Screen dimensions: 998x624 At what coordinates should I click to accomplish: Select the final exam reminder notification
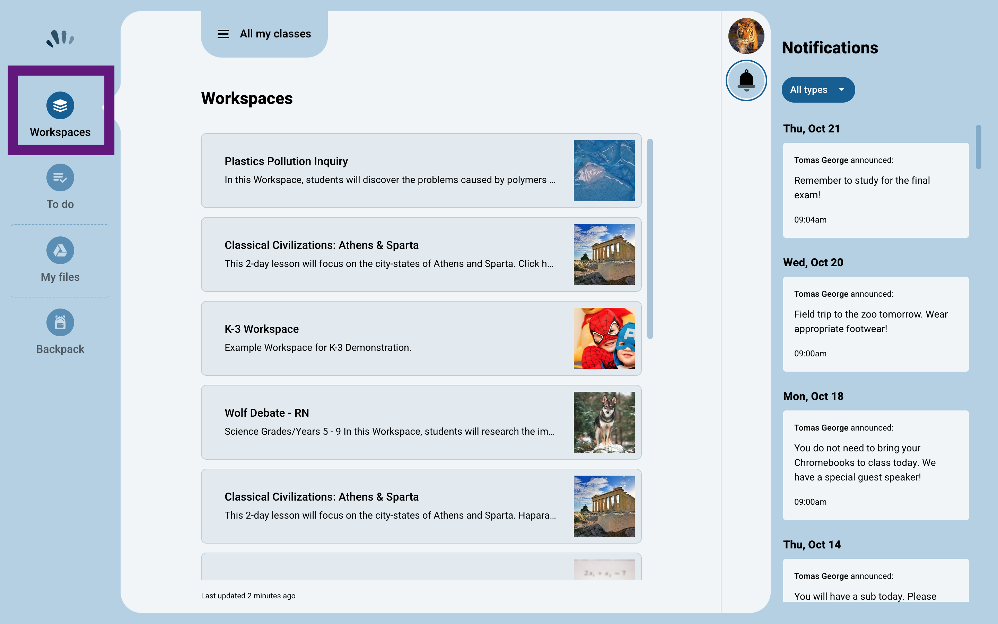(x=875, y=189)
